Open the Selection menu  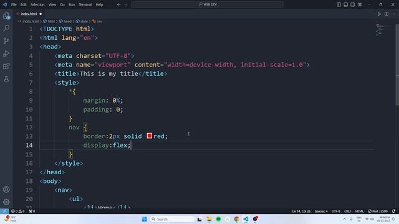[37, 4]
